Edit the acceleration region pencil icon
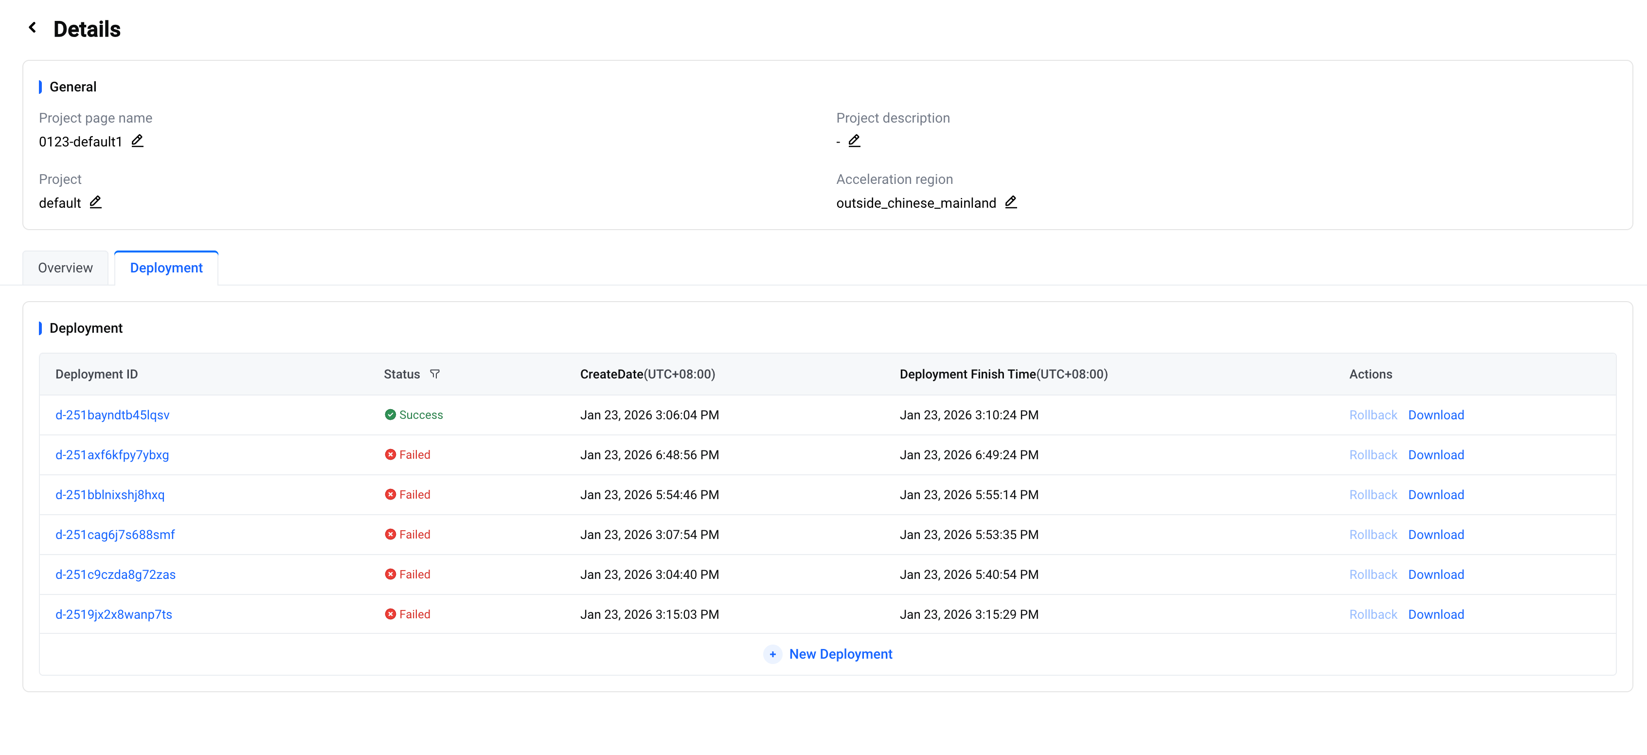This screenshot has height=755, width=1647. (x=1010, y=202)
